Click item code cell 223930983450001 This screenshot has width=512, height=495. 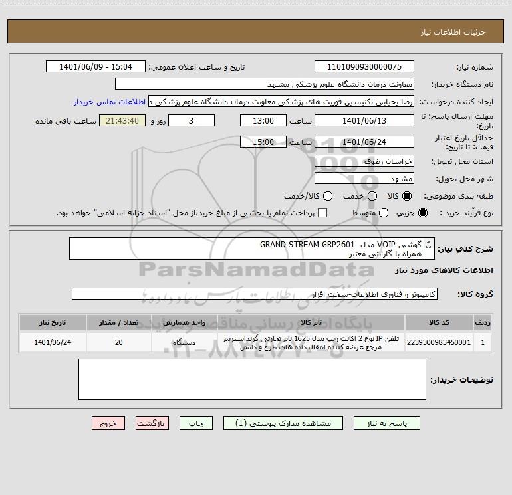439,342
